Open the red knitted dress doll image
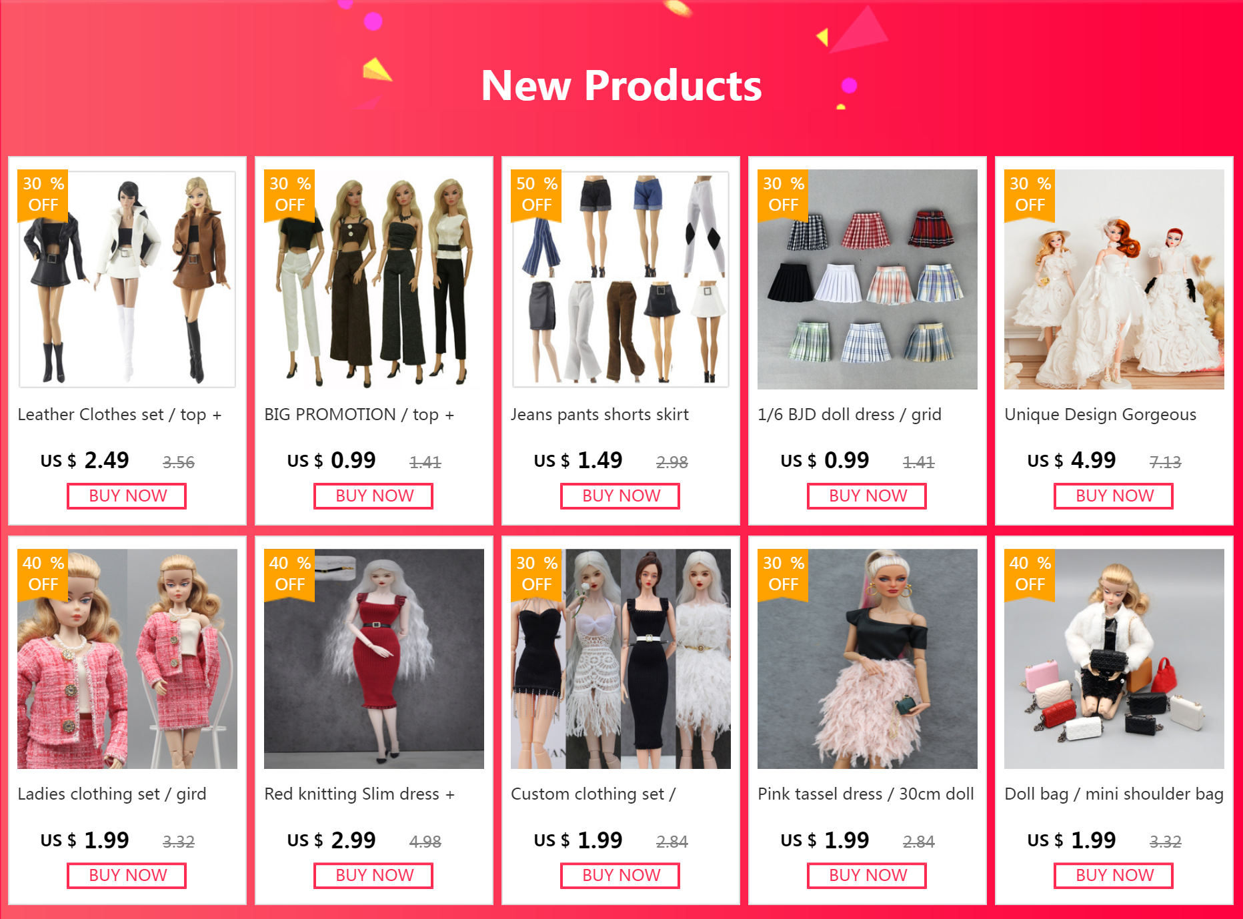 374,659
